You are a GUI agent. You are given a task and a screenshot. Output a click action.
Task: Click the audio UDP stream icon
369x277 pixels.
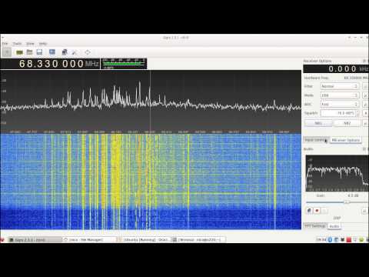[309, 211]
